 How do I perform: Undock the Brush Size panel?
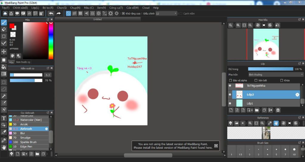coord(300,142)
